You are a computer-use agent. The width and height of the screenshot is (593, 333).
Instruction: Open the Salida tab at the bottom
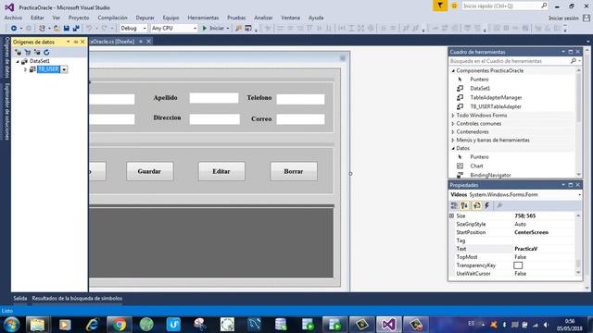[x=20, y=298]
